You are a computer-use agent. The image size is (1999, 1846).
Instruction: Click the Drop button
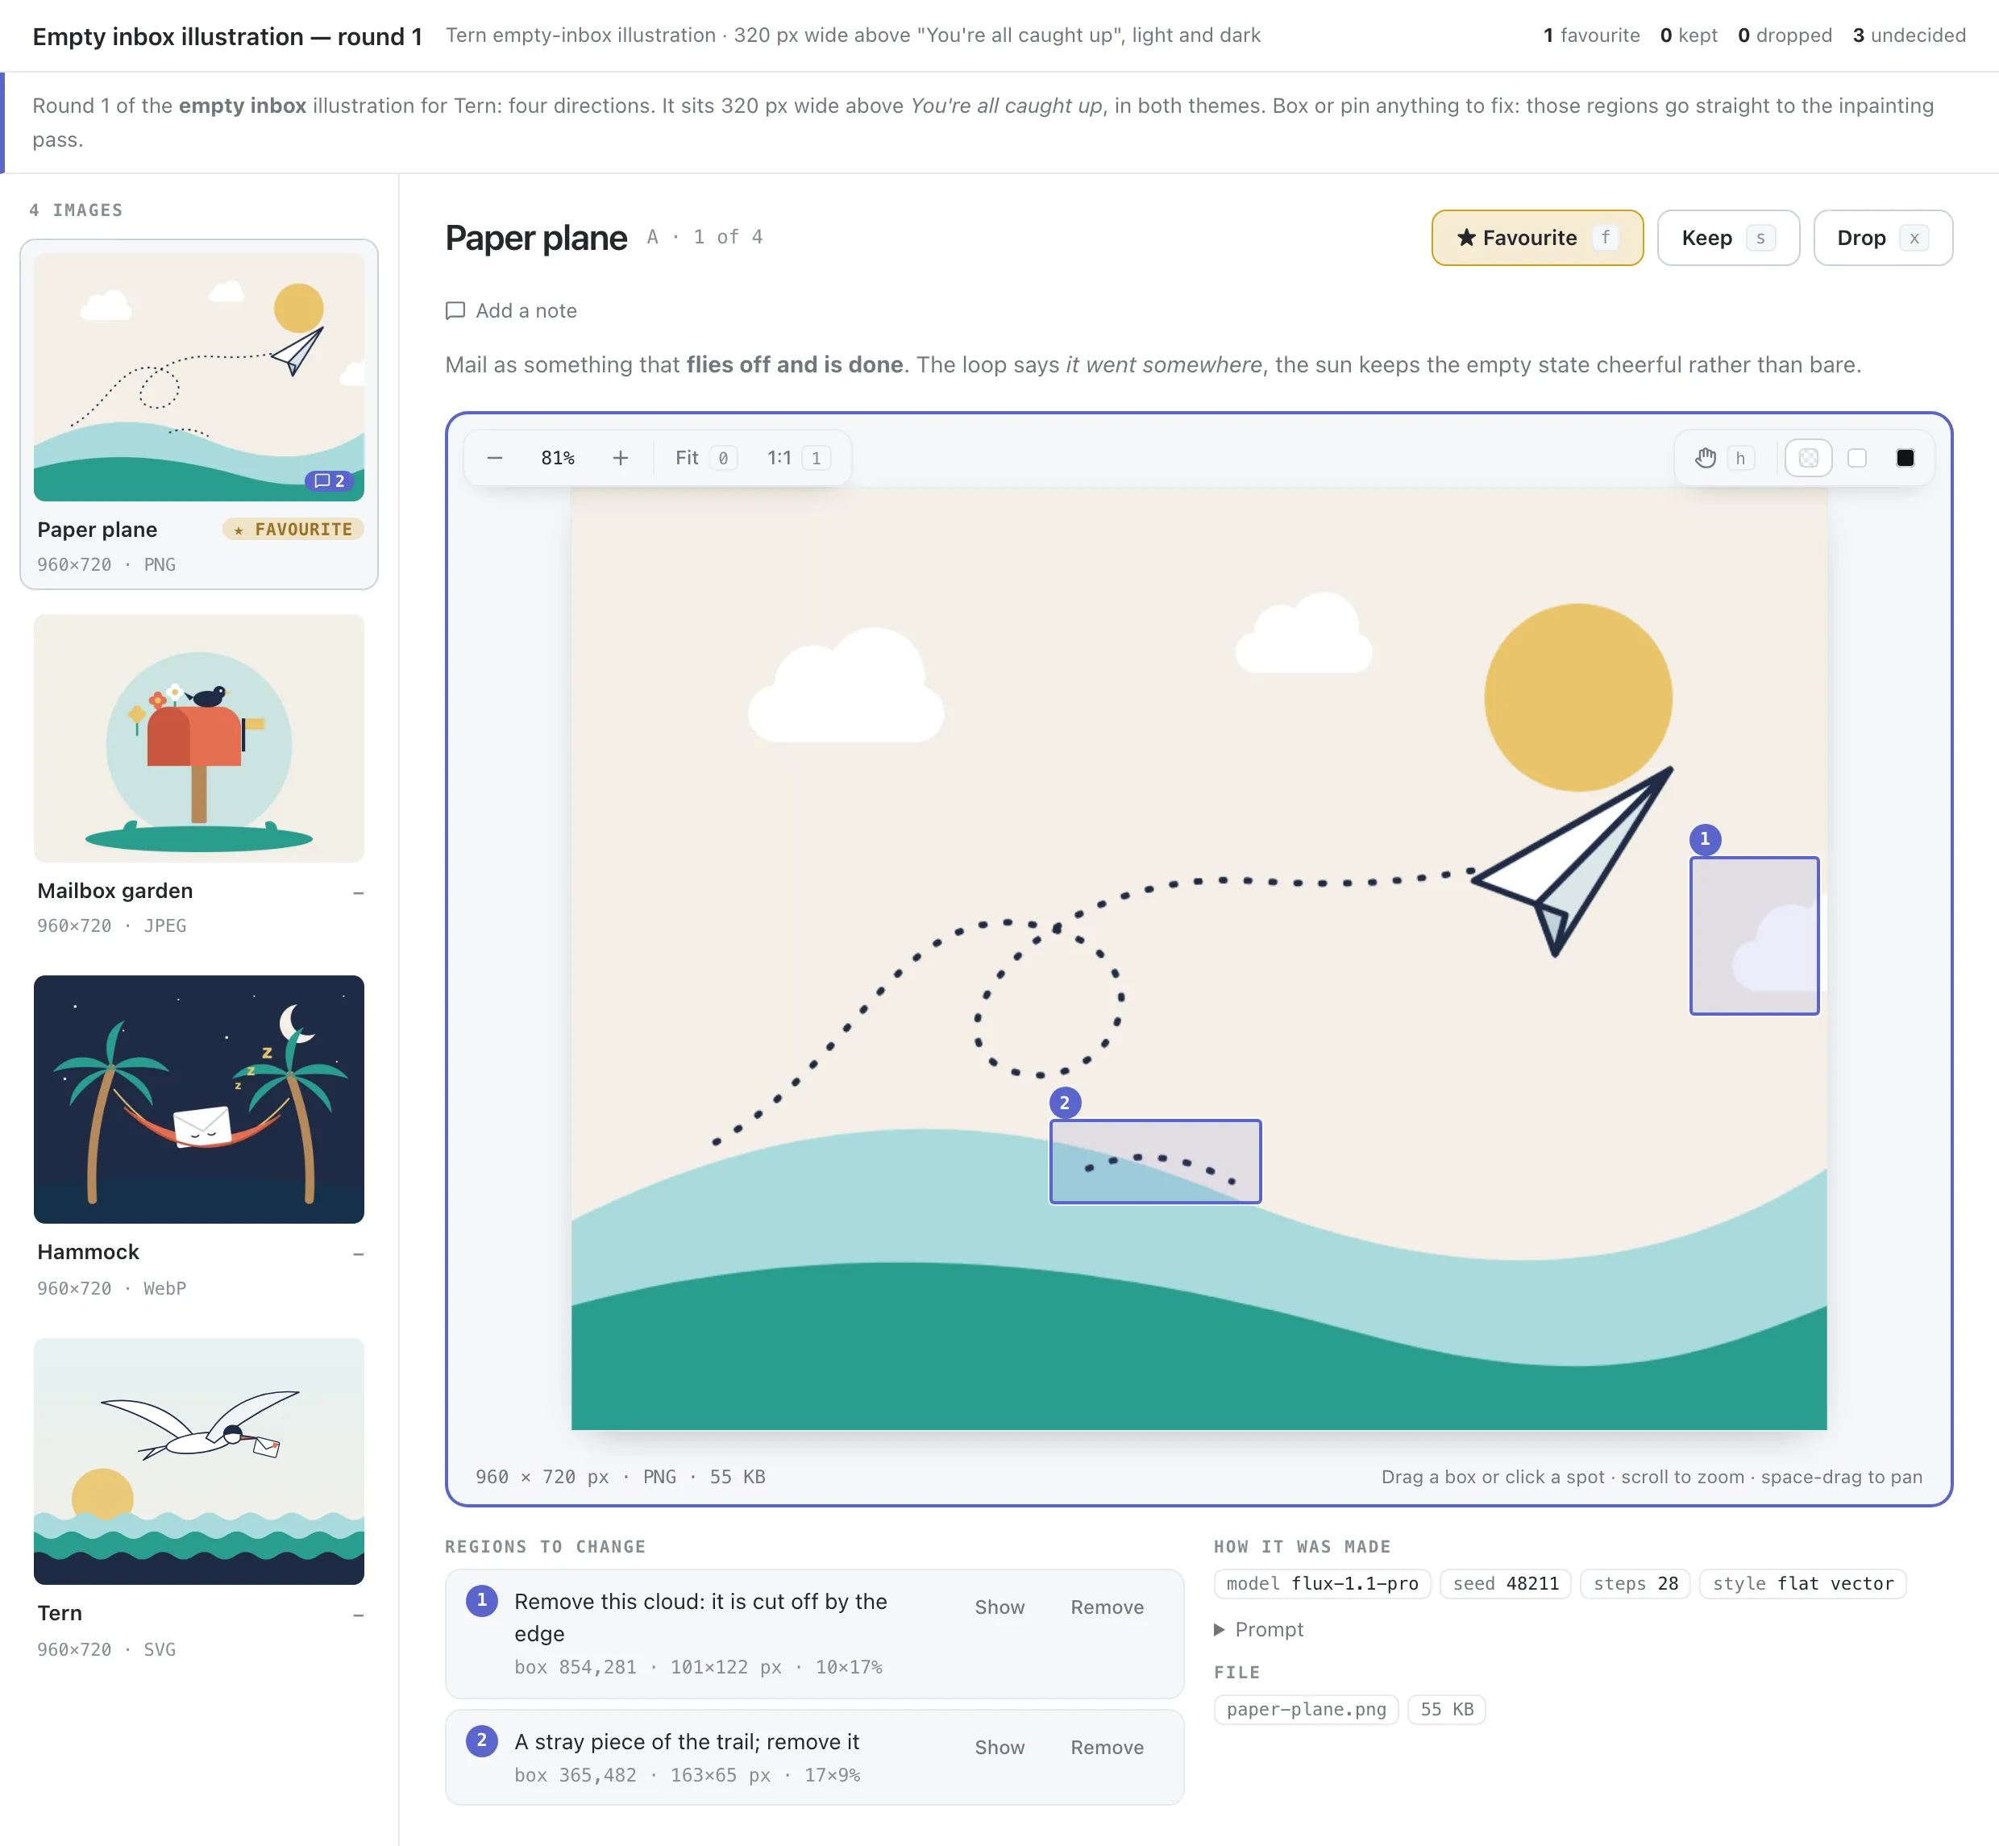point(1882,238)
